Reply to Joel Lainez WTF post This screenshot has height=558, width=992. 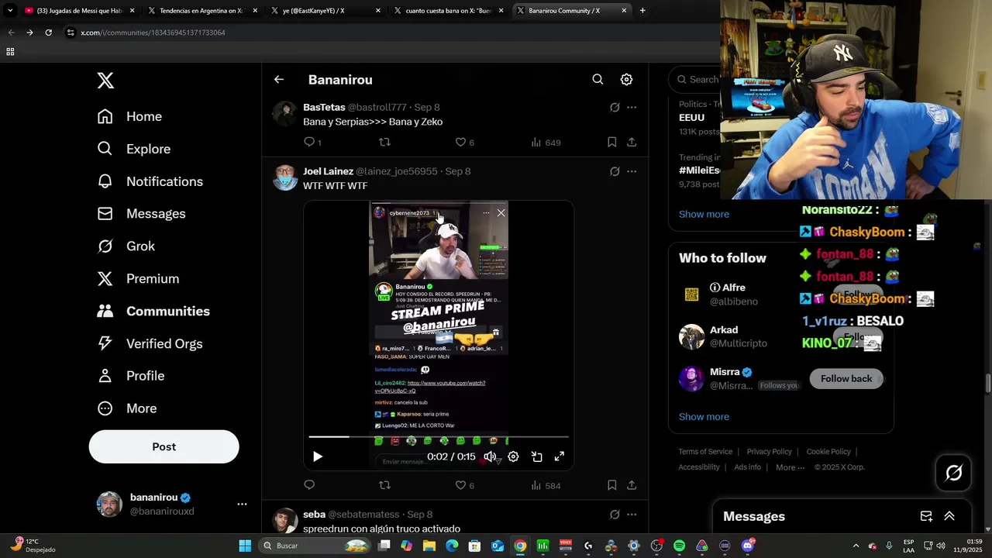(309, 485)
